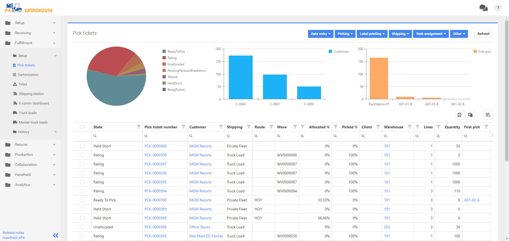This screenshot has width=509, height=241.
Task: Tick the checkbox for PCK-0000390 row
Action: click(82, 200)
